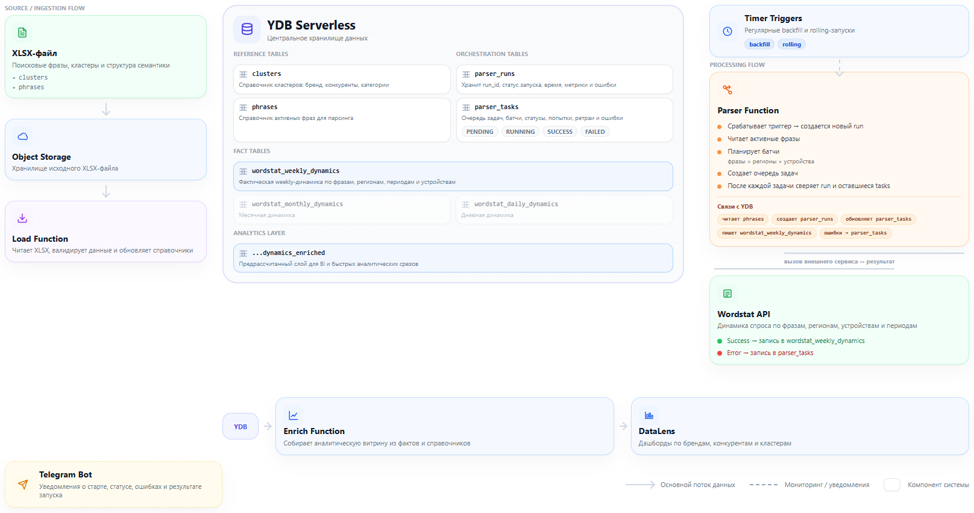Click the 'parser_runs' table name
This screenshot has width=974, height=513.
[494, 74]
